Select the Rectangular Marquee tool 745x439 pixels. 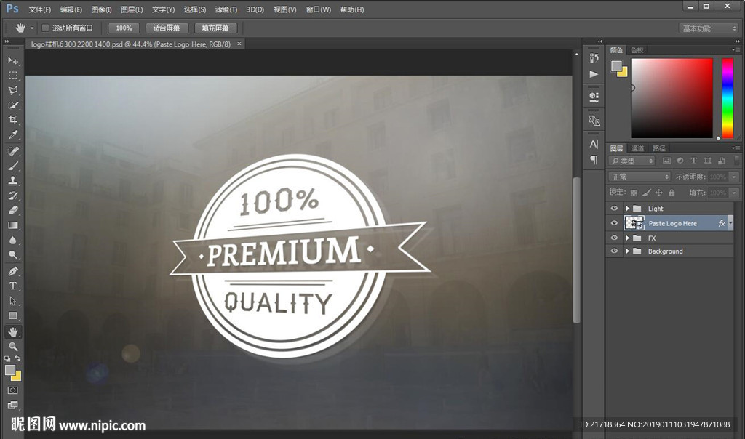click(x=13, y=76)
